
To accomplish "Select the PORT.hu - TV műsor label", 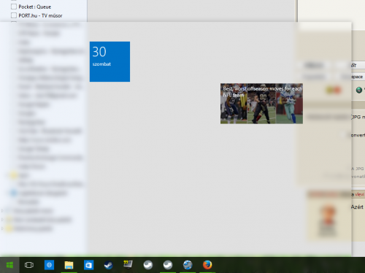I will 40,15.
